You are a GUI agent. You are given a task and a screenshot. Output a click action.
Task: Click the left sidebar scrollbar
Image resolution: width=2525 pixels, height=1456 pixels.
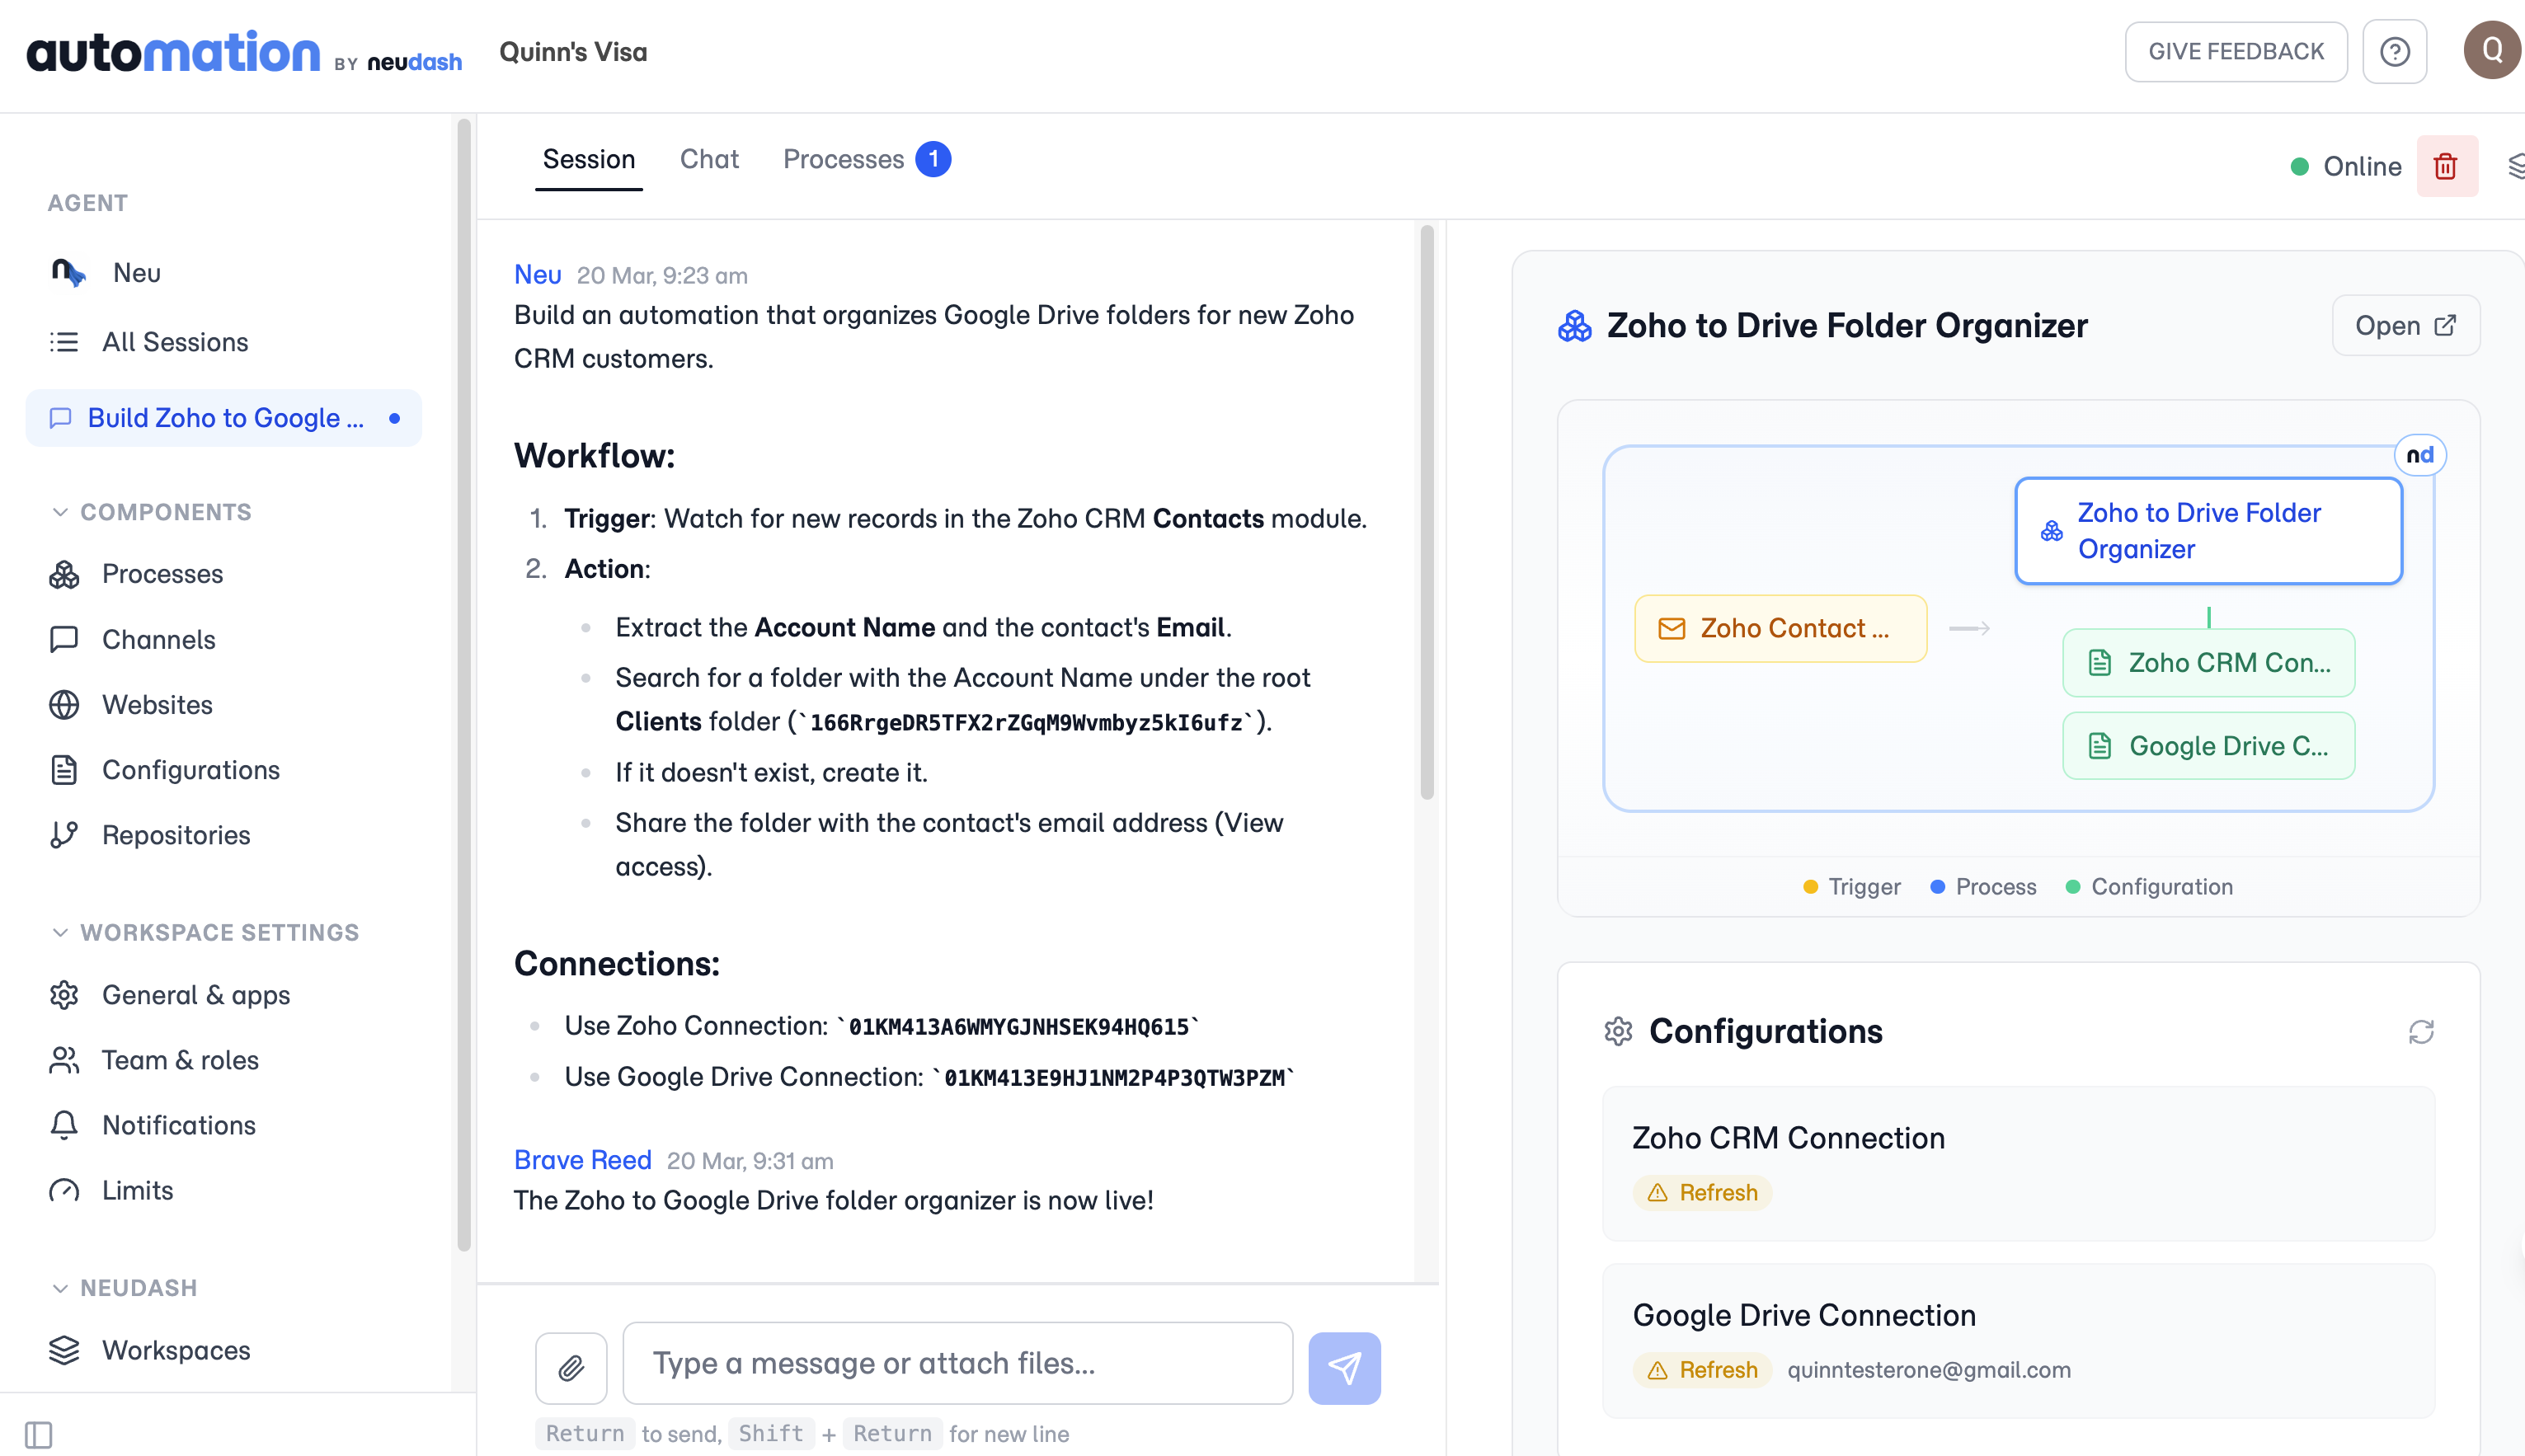click(464, 685)
